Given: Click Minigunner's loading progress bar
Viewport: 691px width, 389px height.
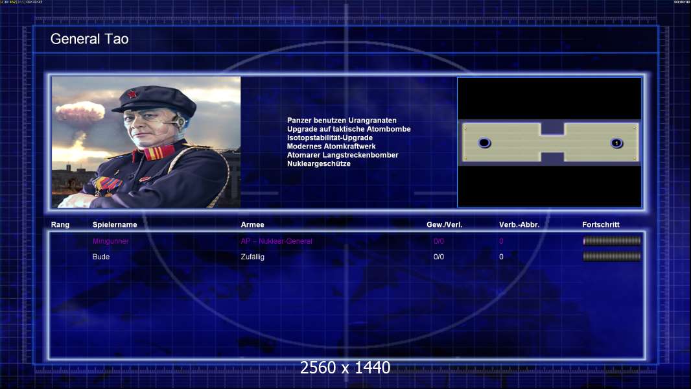Looking at the screenshot, I should 612,241.
